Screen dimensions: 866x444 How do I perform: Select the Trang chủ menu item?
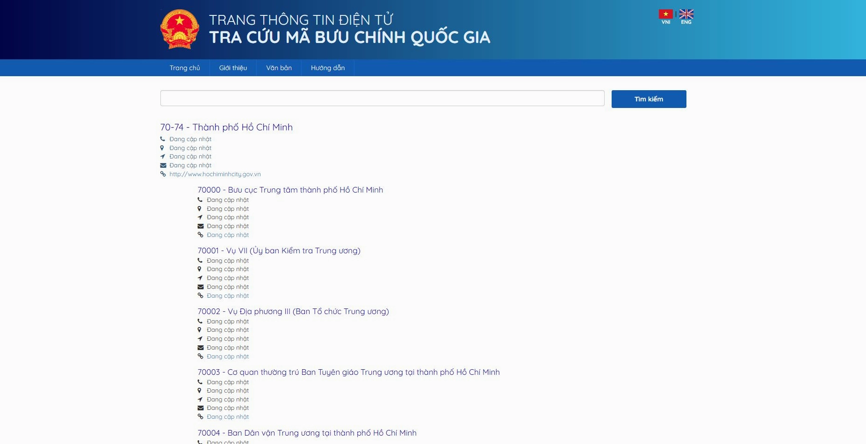[185, 68]
